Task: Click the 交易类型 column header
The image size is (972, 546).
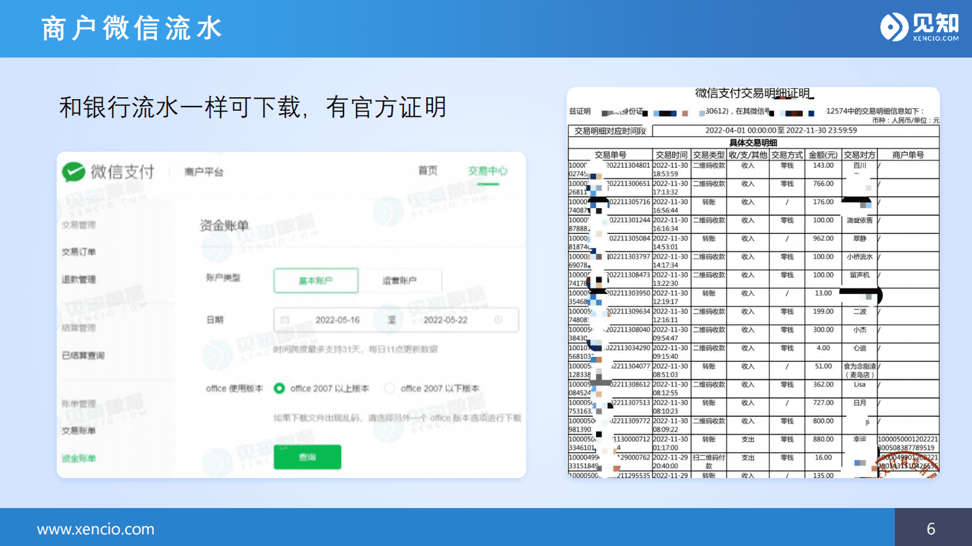Action: (x=709, y=155)
